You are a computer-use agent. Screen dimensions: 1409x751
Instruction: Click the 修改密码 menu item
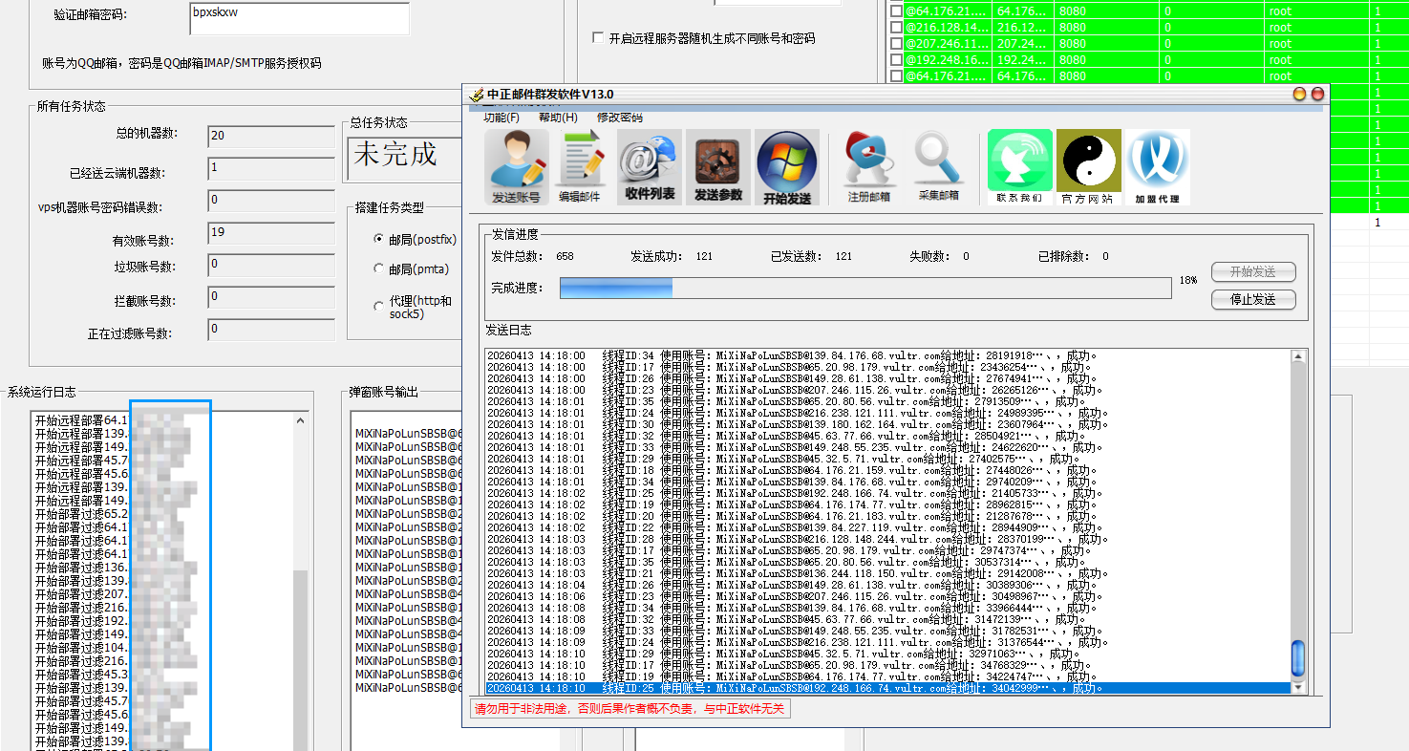[620, 118]
